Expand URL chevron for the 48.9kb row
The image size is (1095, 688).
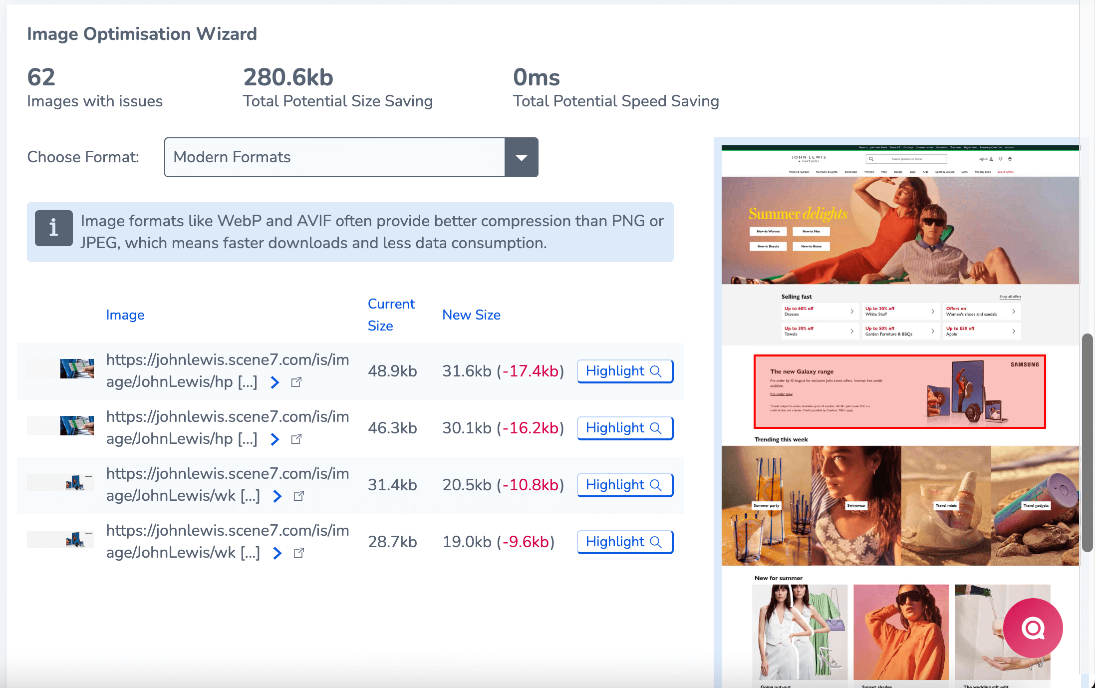pyautogui.click(x=274, y=382)
